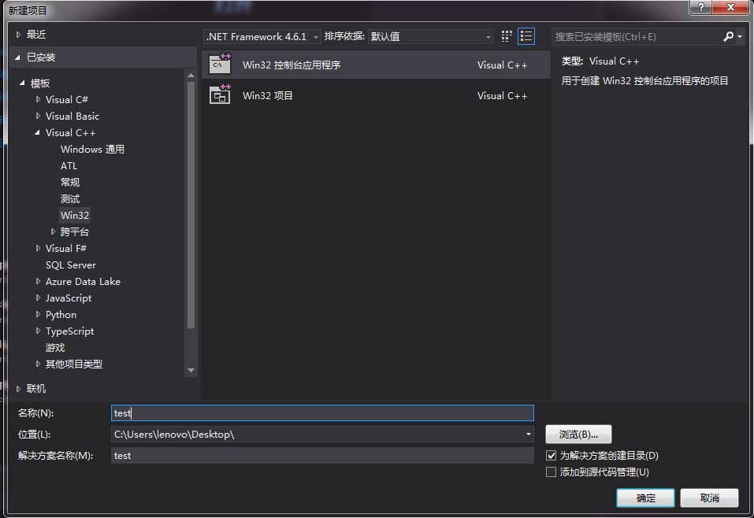Screen dimensions: 754x518
Task: Select 常规 under Visual C++
Action: [69, 182]
